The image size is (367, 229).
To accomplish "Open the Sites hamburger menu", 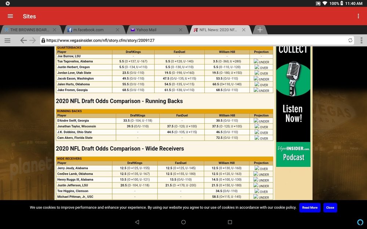I will pos(10,16).
